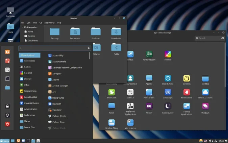Click the application menu search field

pyautogui.click(x=55, y=48)
